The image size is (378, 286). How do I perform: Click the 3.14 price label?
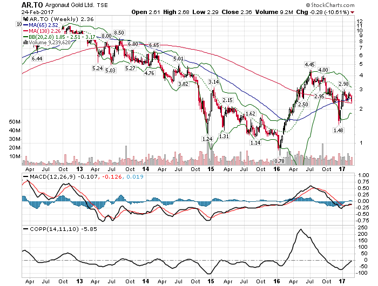214,82
